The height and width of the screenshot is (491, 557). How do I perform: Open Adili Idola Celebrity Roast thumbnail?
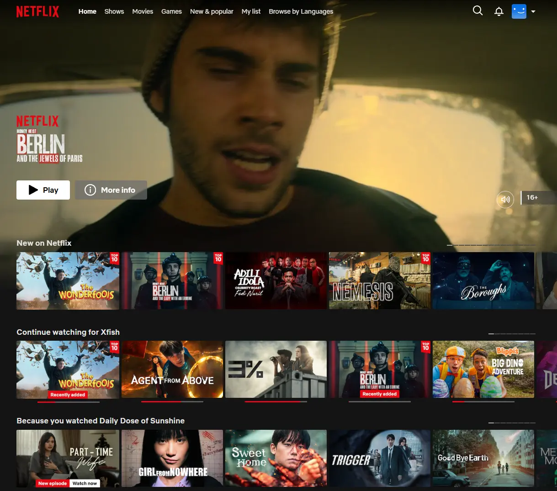click(276, 281)
